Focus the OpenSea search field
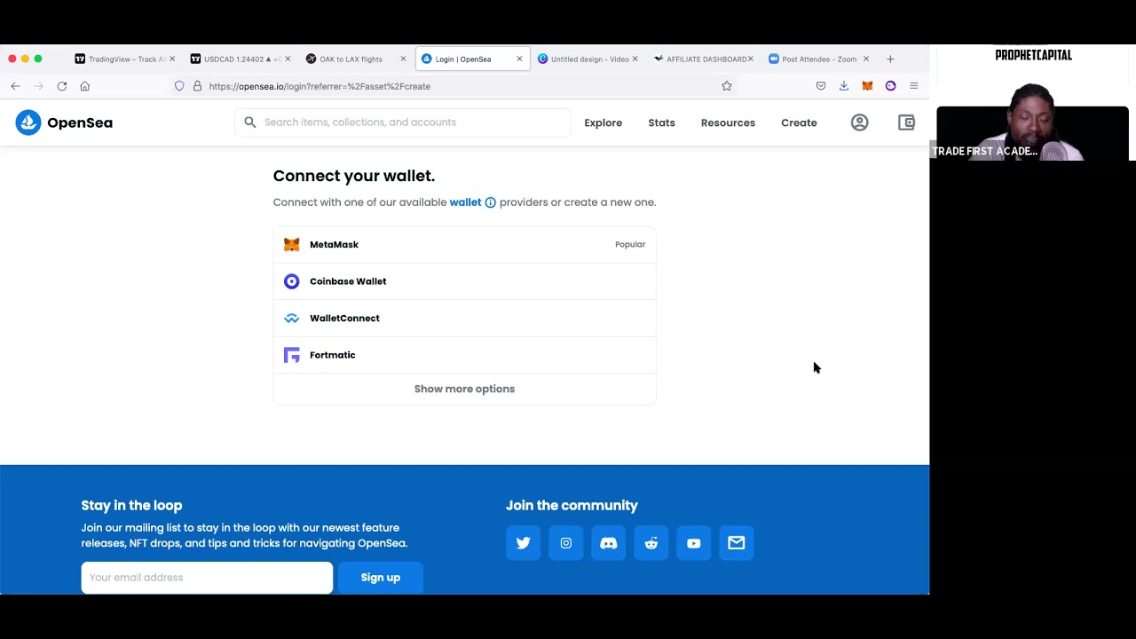1136x639 pixels. pyautogui.click(x=403, y=122)
